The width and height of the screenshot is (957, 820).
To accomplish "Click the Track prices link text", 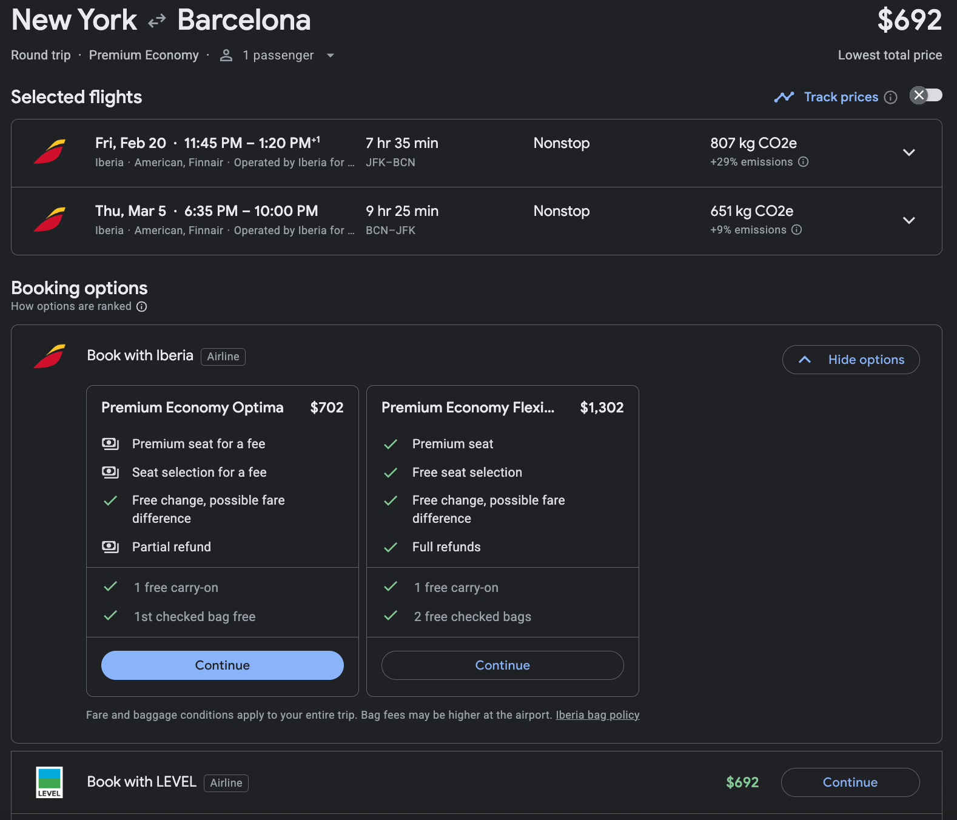I will (x=841, y=97).
